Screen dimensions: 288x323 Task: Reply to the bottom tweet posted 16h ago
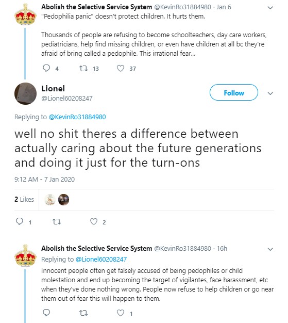click(46, 313)
